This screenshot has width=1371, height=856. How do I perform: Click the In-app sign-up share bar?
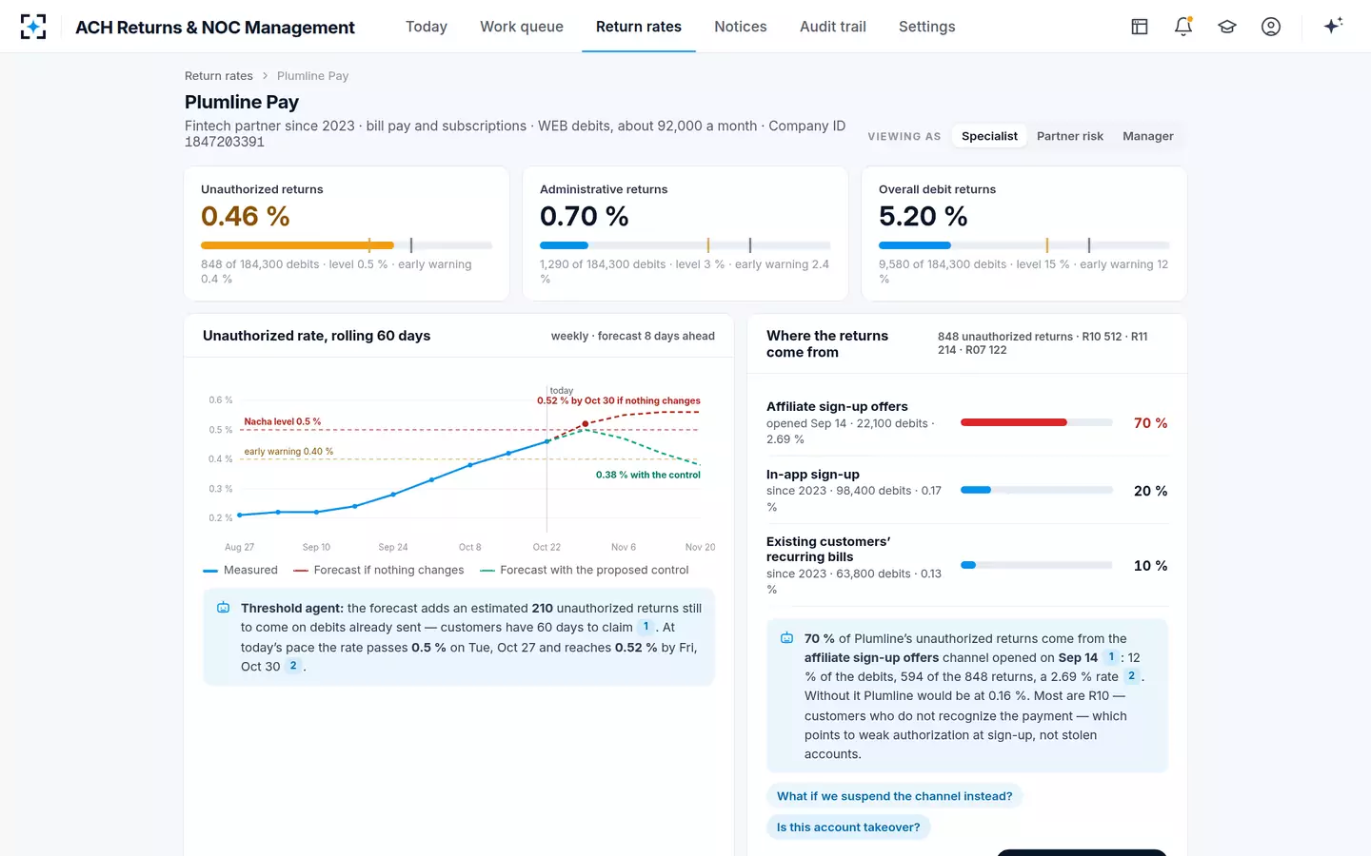point(1037,490)
